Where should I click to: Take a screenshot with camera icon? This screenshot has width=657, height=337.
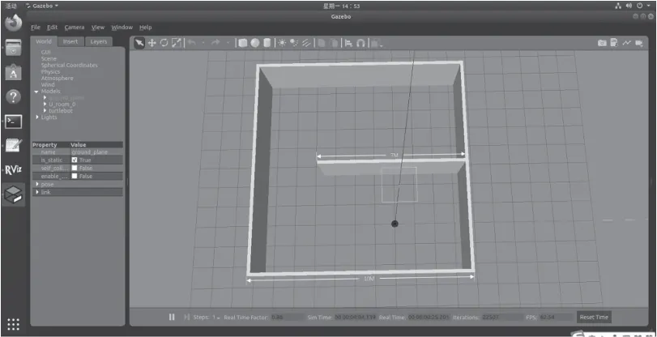(x=602, y=43)
